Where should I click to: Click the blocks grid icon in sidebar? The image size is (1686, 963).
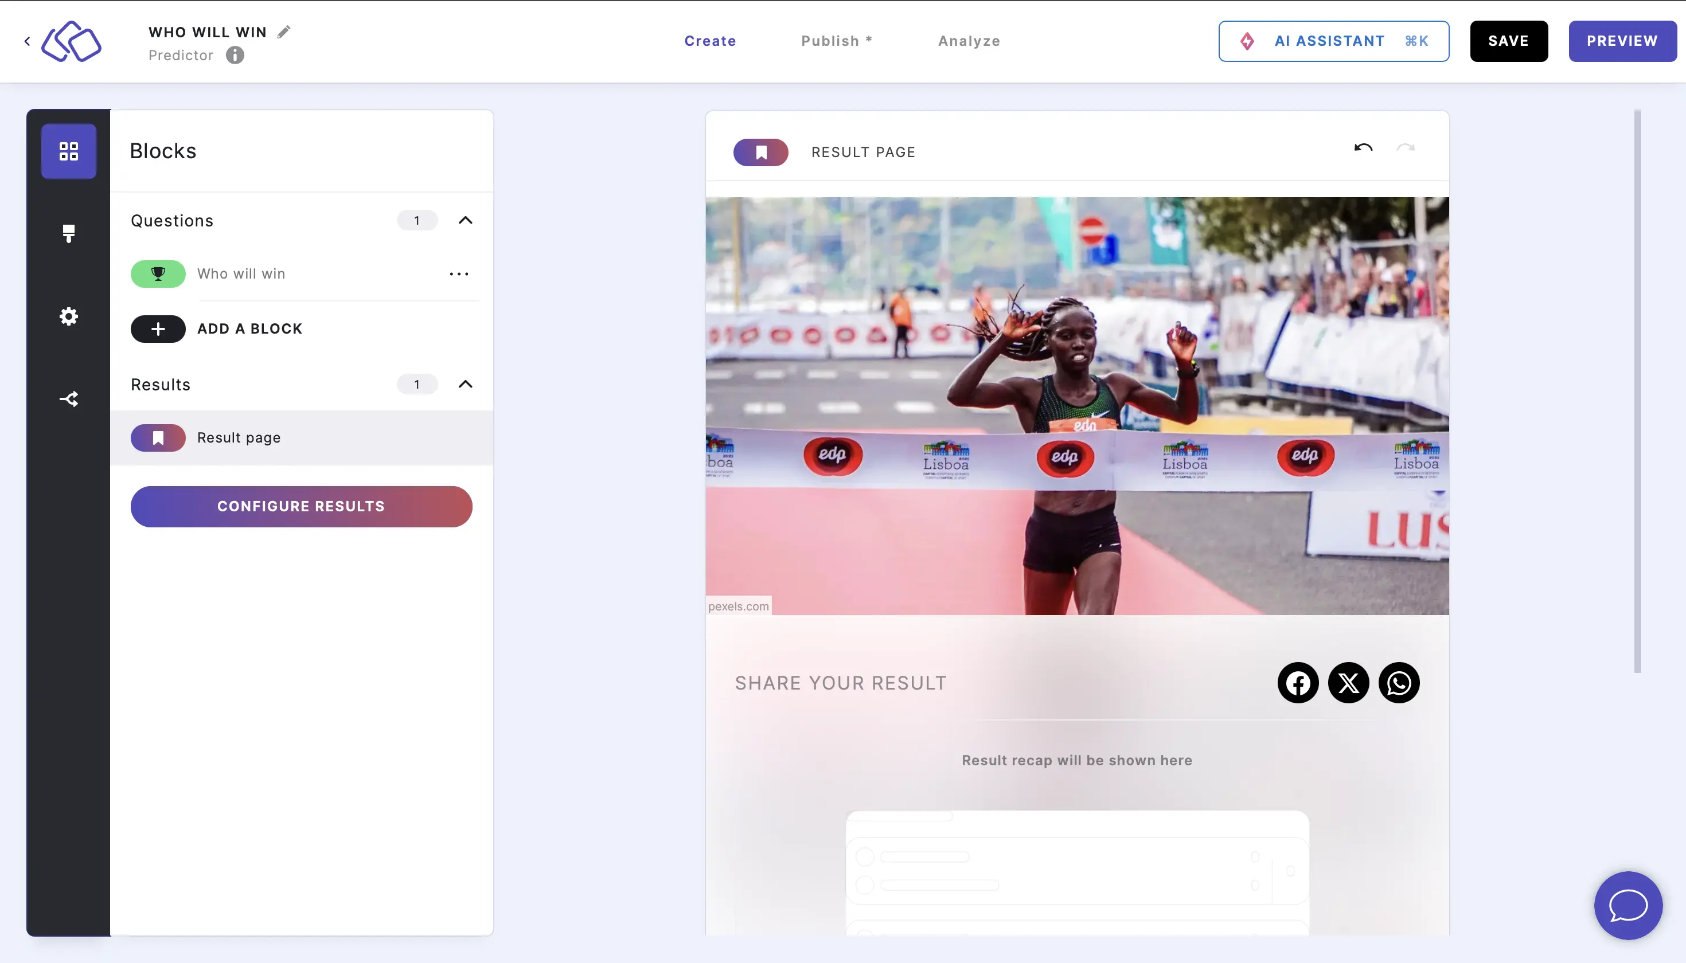tap(68, 150)
